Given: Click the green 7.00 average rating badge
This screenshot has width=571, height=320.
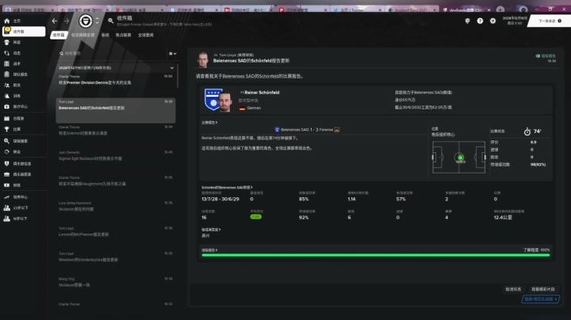Looking at the screenshot, I should click(x=255, y=217).
